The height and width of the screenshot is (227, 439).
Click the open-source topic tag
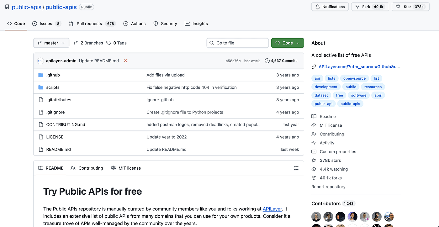(354, 78)
